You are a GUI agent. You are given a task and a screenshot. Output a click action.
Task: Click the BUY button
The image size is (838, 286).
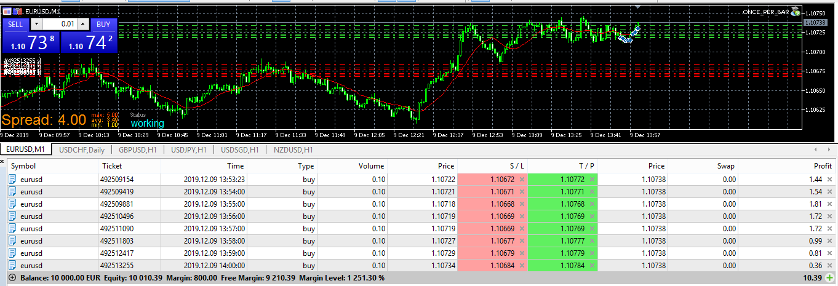(103, 24)
